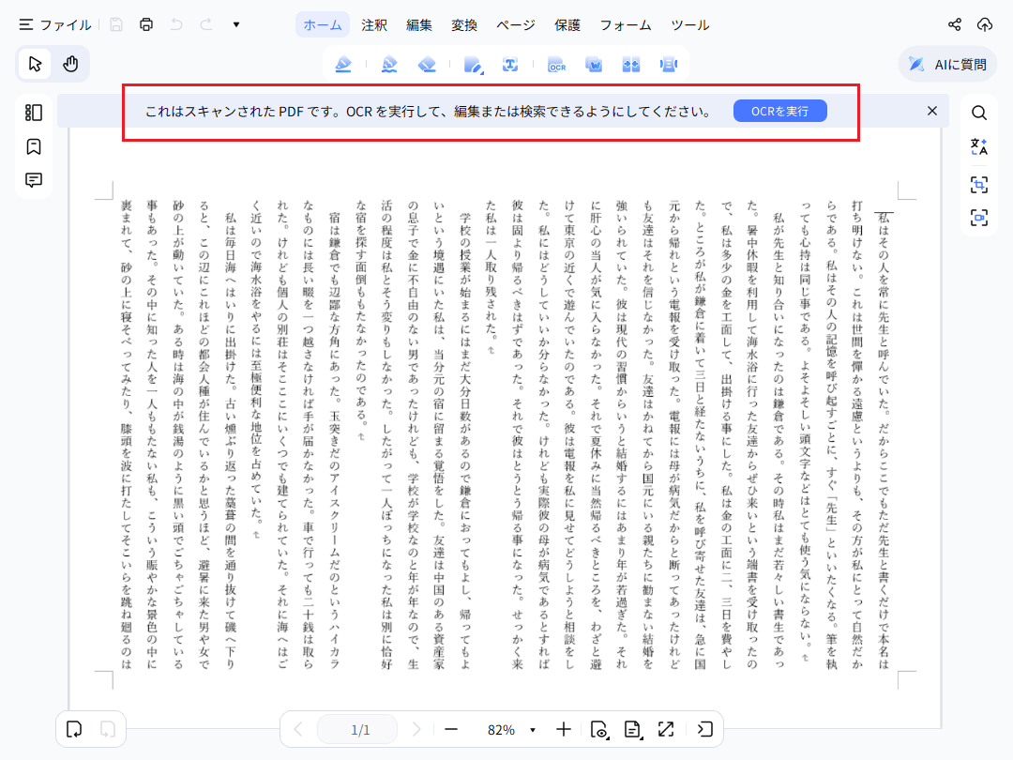Image resolution: width=1013 pixels, height=760 pixels.
Task: Open the page thumbnails panel
Action: pos(34,113)
